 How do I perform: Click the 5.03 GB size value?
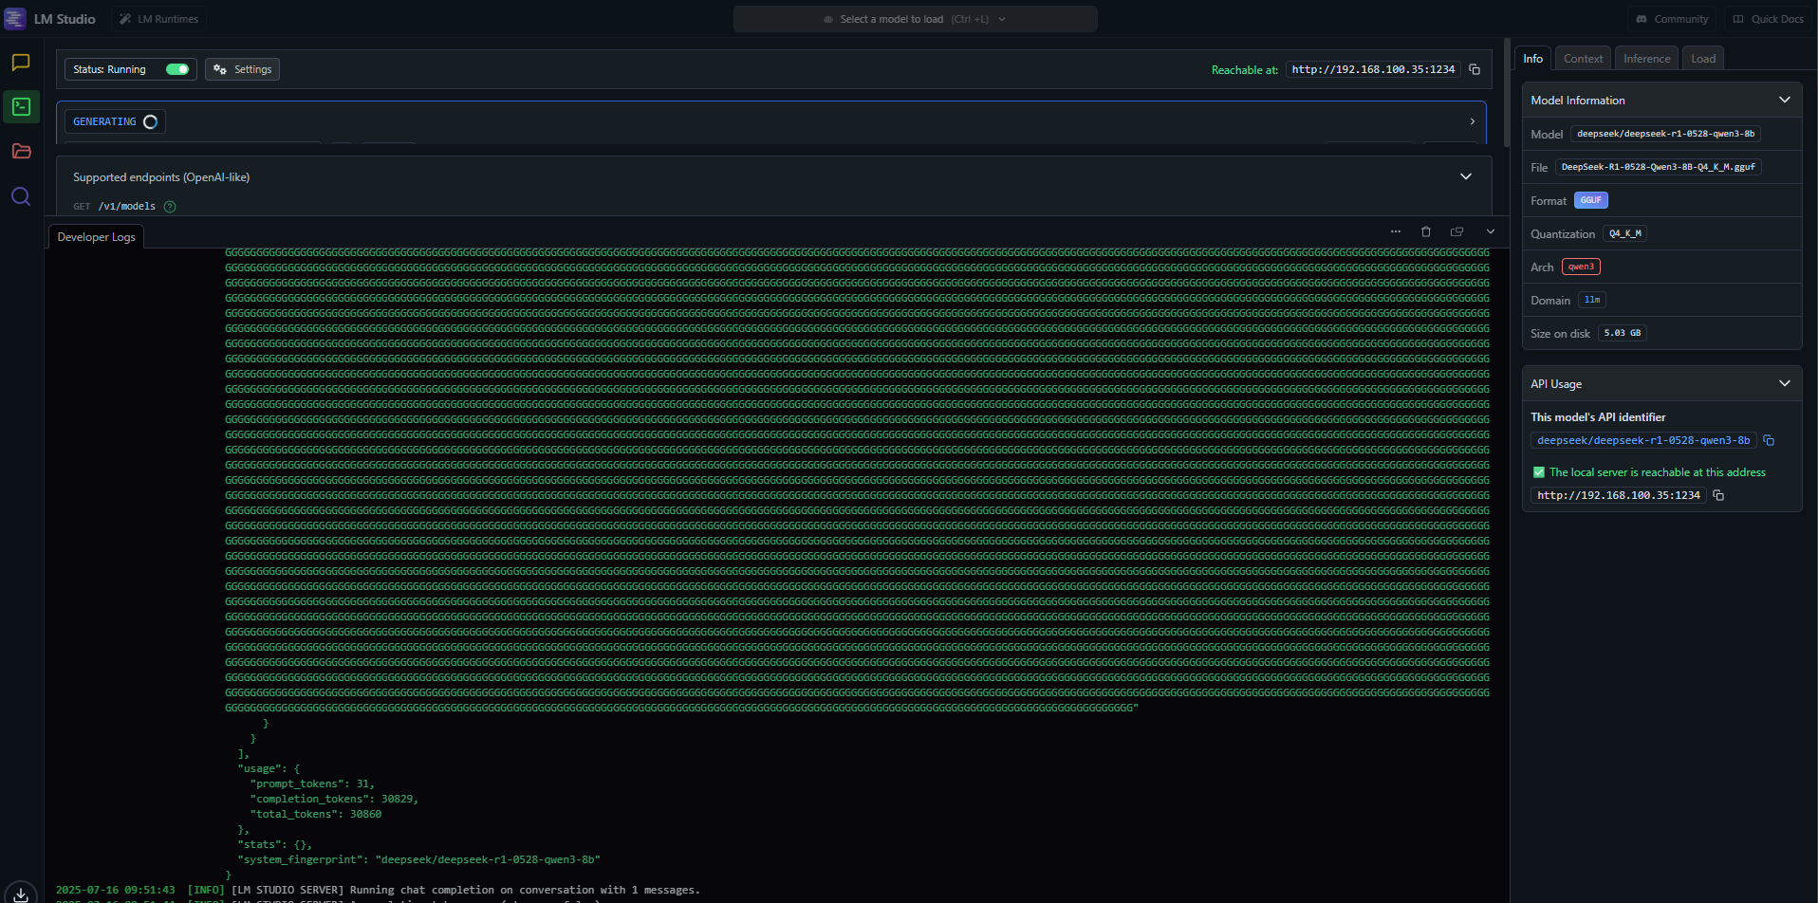[1623, 333]
